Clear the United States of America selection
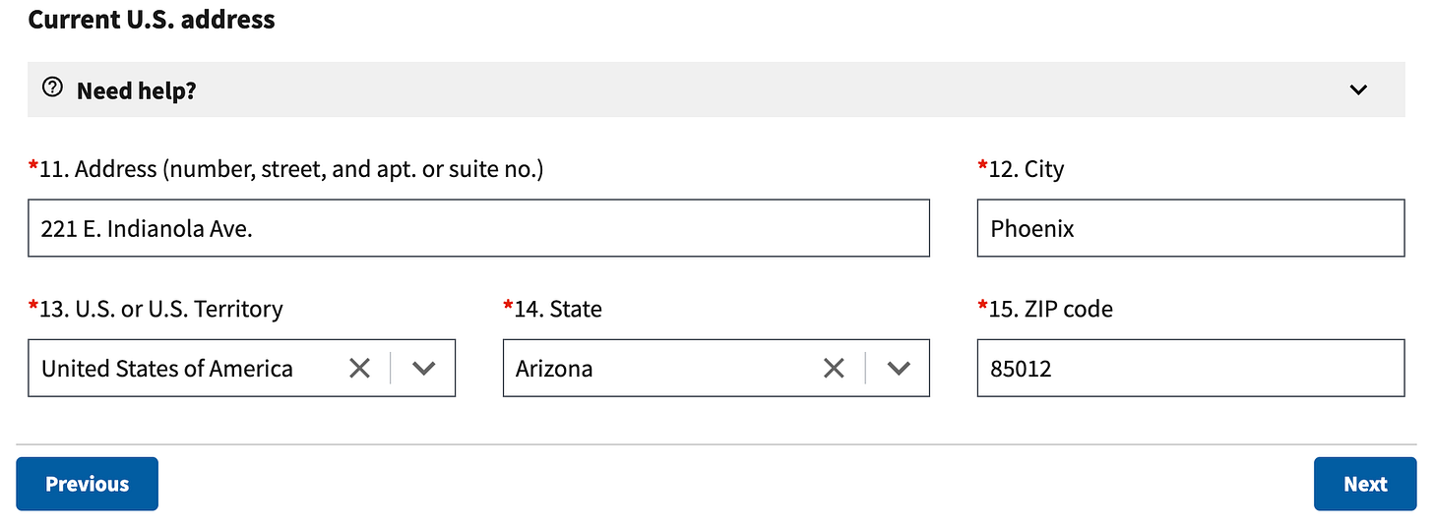This screenshot has height=526, width=1433. pos(360,368)
